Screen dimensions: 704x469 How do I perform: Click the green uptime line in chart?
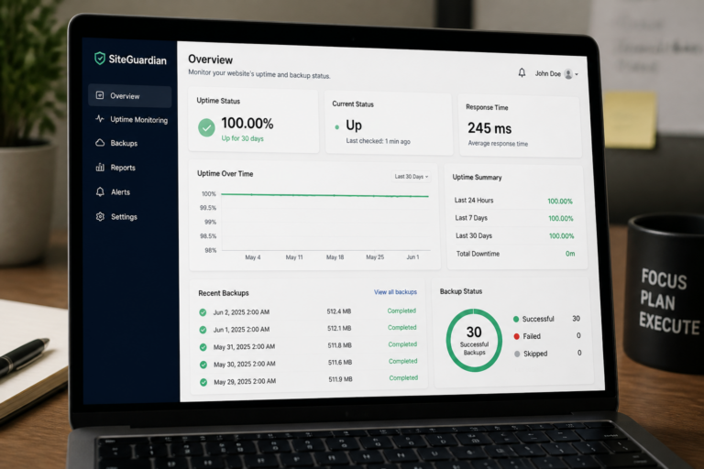click(x=324, y=195)
